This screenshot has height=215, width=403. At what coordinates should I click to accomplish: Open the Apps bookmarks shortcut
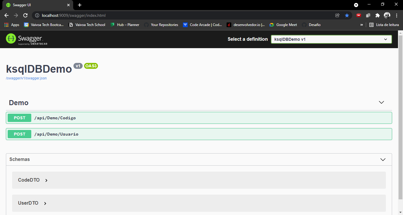[x=12, y=25]
